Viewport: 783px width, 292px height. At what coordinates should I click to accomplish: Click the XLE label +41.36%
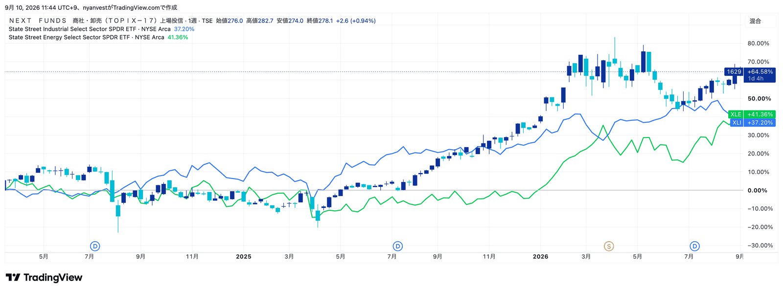[752, 114]
